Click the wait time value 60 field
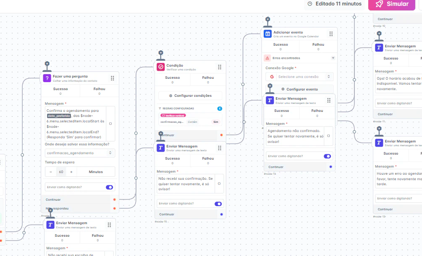Viewport: 422px width, 256px height. tap(61, 172)
